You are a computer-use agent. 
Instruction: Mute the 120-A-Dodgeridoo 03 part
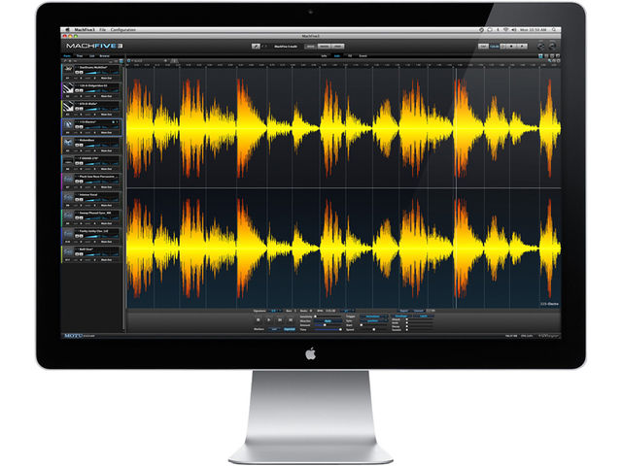click(78, 90)
